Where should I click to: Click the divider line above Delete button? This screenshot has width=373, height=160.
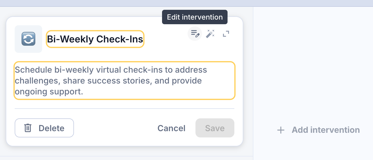pyautogui.click(x=124, y=109)
